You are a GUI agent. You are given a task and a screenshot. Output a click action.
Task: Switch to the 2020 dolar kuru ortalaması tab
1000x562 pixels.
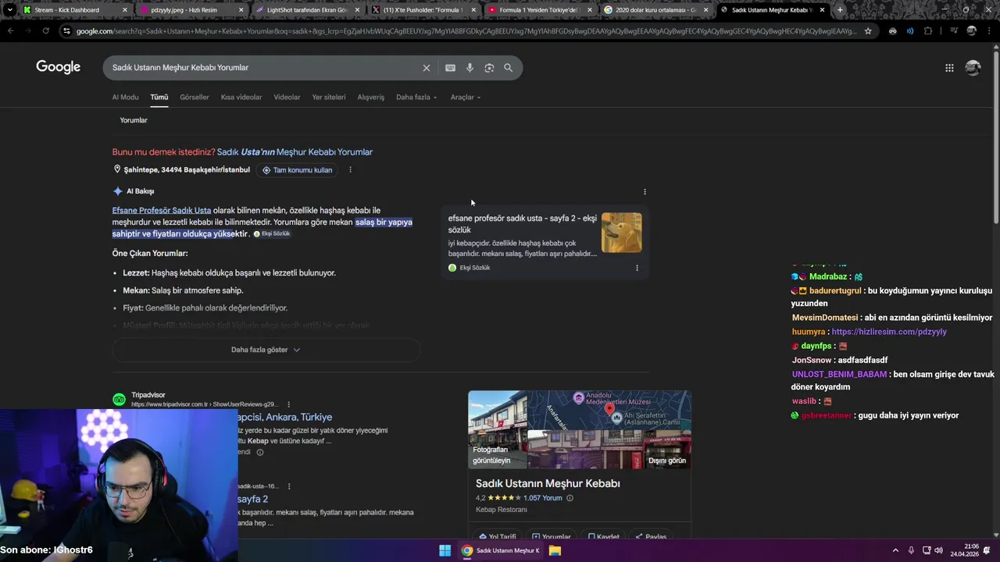(x=656, y=10)
